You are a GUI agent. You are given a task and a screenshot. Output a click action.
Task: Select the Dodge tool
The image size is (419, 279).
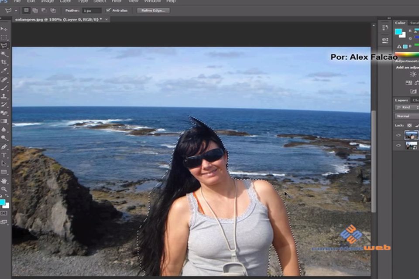pyautogui.click(x=4, y=138)
